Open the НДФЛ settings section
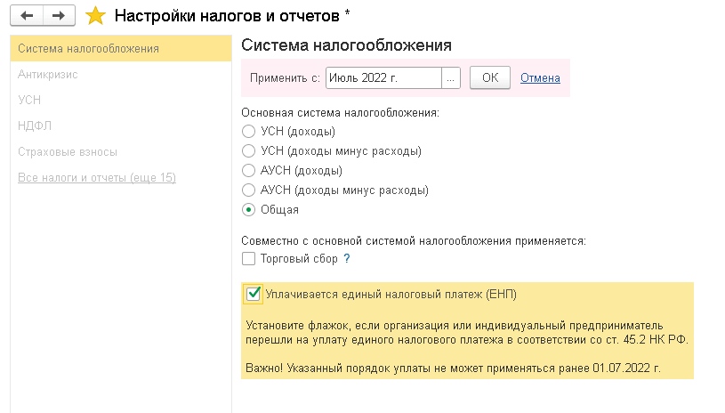Viewport: 725px width, 413px height. [x=33, y=126]
